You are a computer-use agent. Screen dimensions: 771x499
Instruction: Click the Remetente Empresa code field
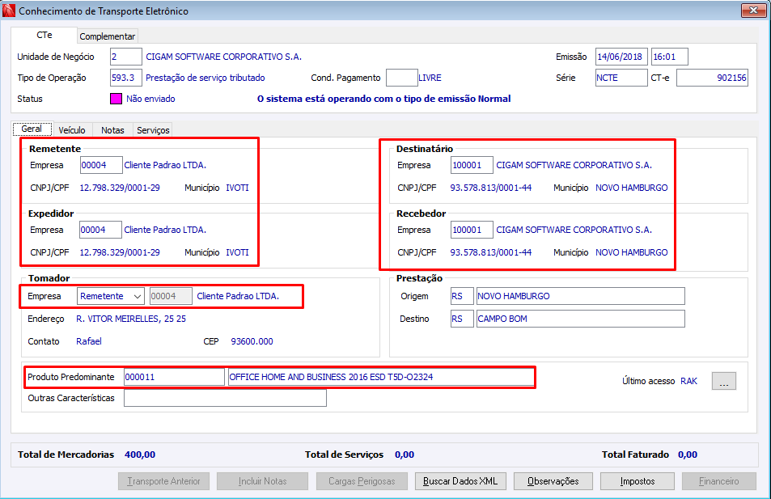click(101, 165)
